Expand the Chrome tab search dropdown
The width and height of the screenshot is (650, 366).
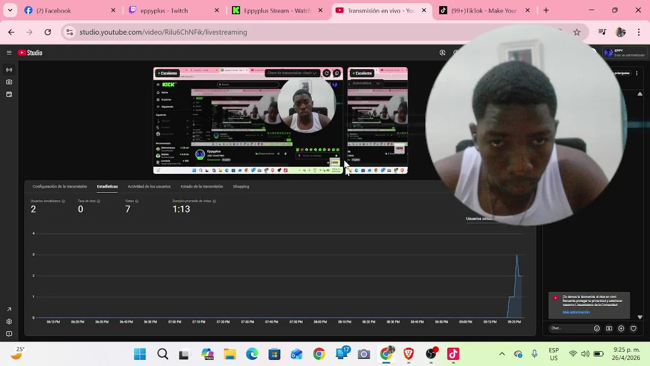10,10
